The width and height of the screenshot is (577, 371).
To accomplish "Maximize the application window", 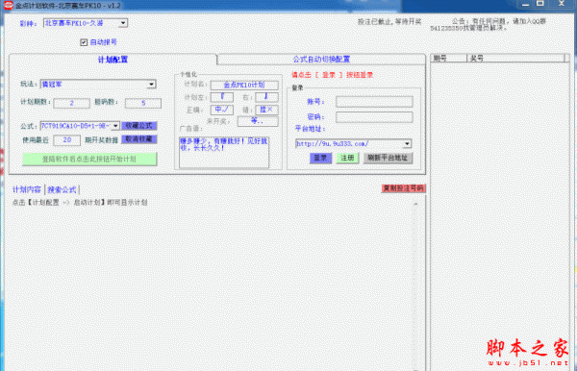I will tap(540, 5).
